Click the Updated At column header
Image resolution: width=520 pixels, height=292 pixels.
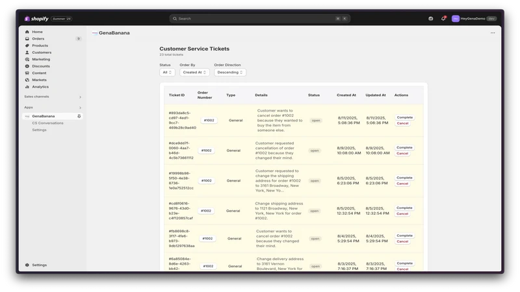[x=376, y=95]
